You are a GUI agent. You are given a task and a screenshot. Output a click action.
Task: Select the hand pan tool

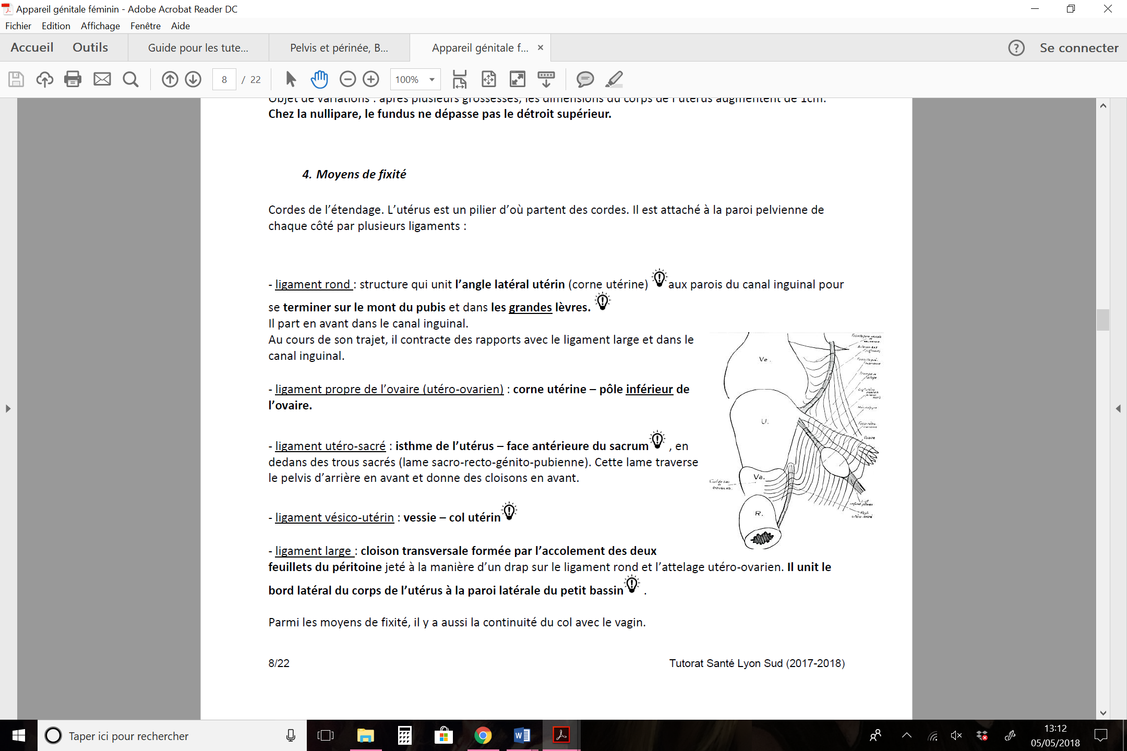pos(319,79)
